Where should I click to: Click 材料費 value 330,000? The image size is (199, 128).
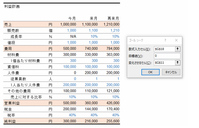click(x=91, y=55)
